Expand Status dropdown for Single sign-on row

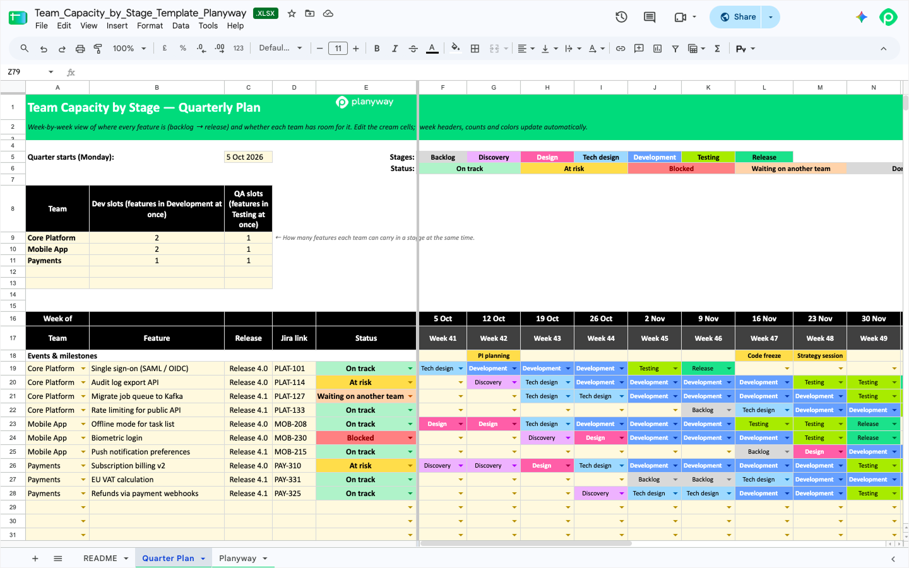(x=410, y=369)
